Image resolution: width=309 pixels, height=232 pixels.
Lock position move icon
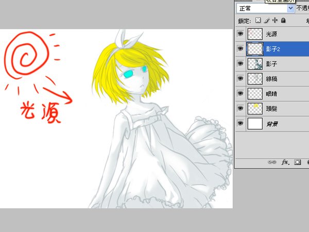click(x=274, y=20)
